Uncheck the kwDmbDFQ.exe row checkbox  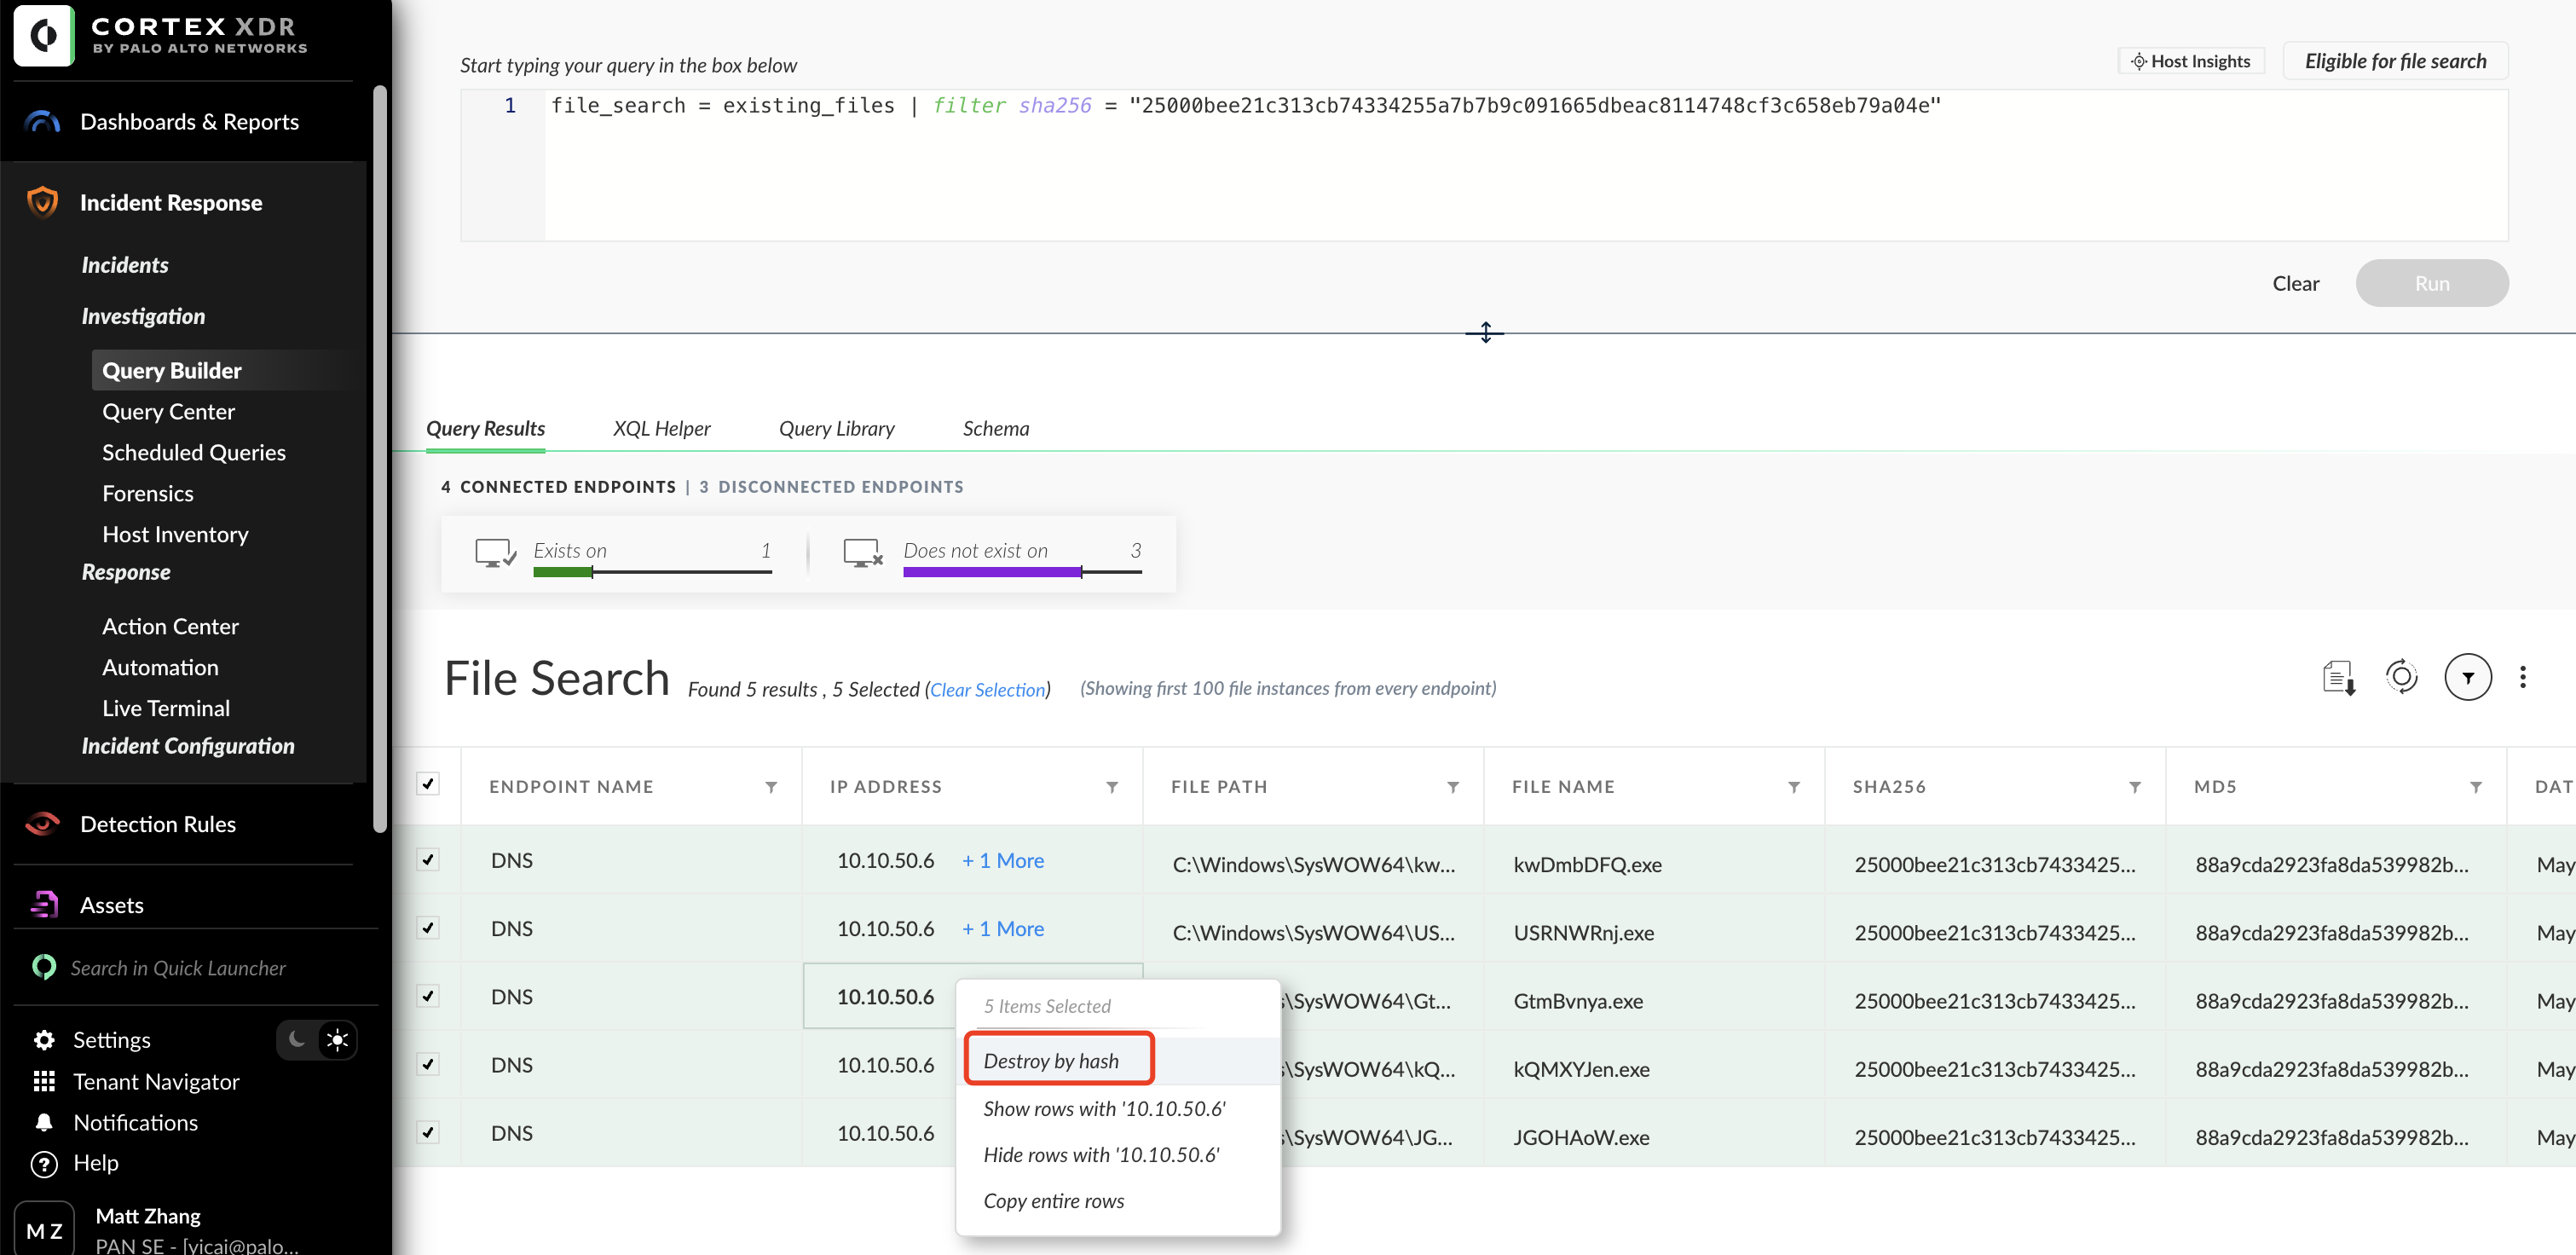pos(428,860)
